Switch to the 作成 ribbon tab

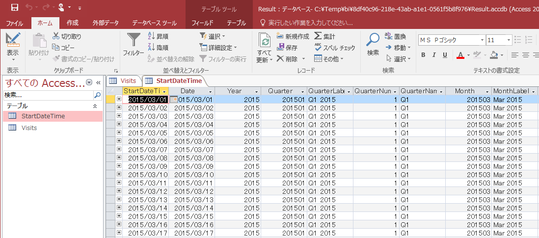click(73, 23)
